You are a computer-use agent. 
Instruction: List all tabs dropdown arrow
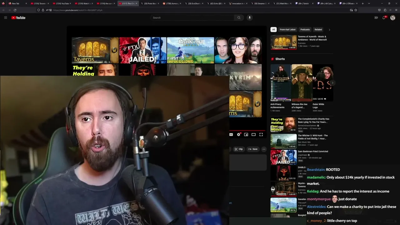[369, 3]
